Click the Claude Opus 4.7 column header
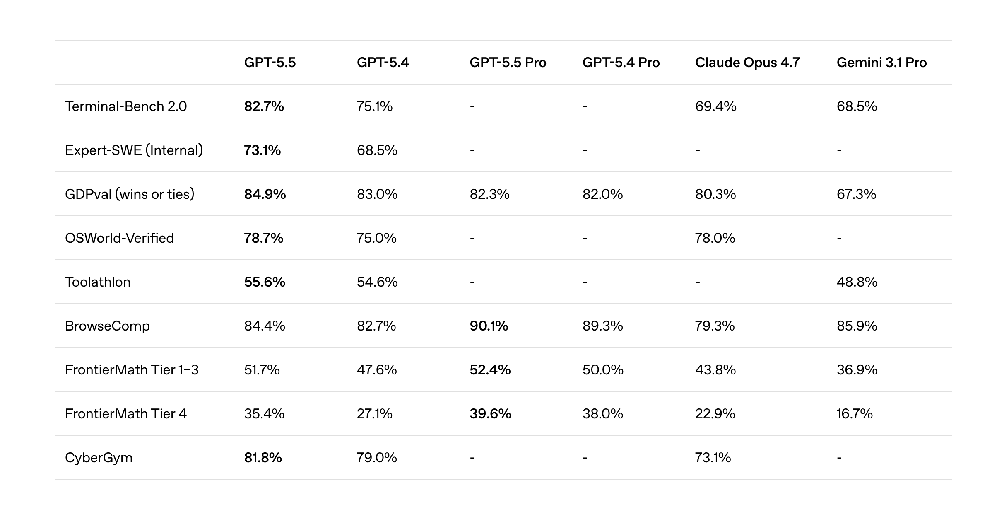Viewport: 997px width, 507px height. [x=747, y=63]
